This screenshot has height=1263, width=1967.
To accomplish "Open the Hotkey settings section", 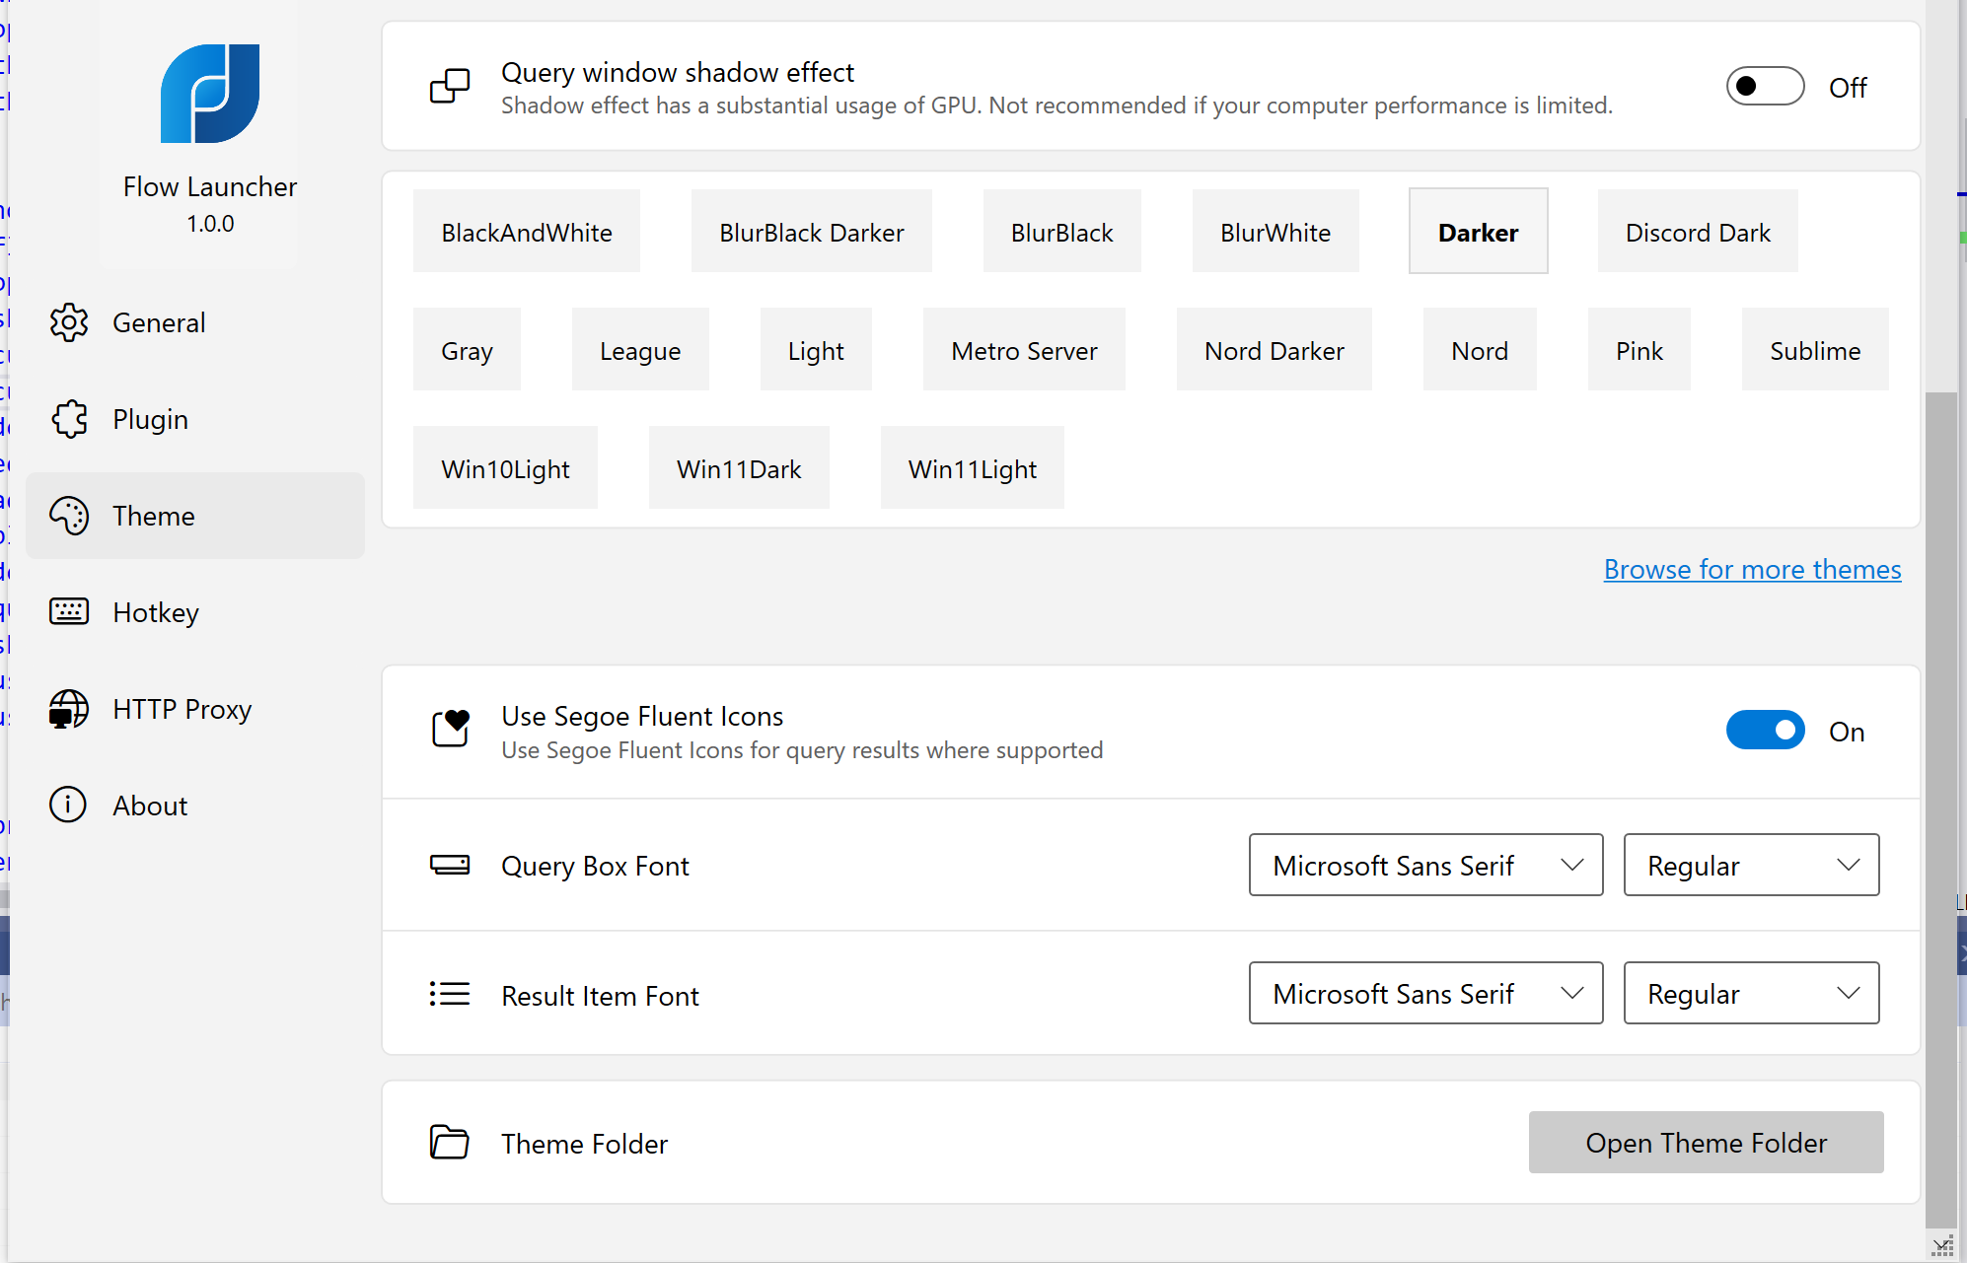I will point(156,612).
